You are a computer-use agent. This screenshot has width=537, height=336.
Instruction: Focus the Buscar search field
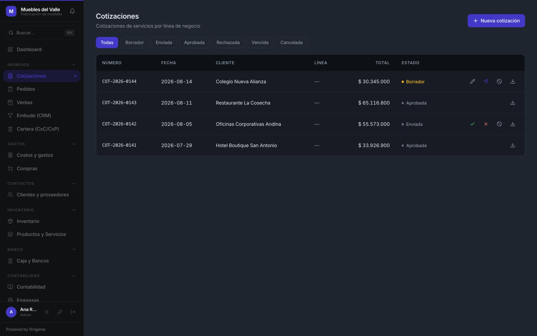coord(42,33)
